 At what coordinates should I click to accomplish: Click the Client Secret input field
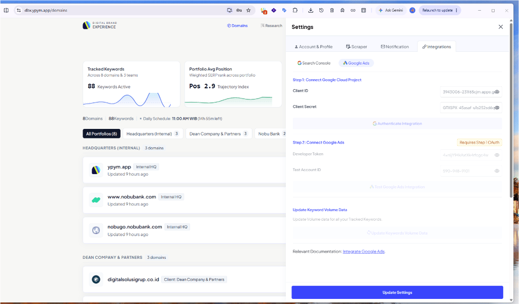(471, 108)
